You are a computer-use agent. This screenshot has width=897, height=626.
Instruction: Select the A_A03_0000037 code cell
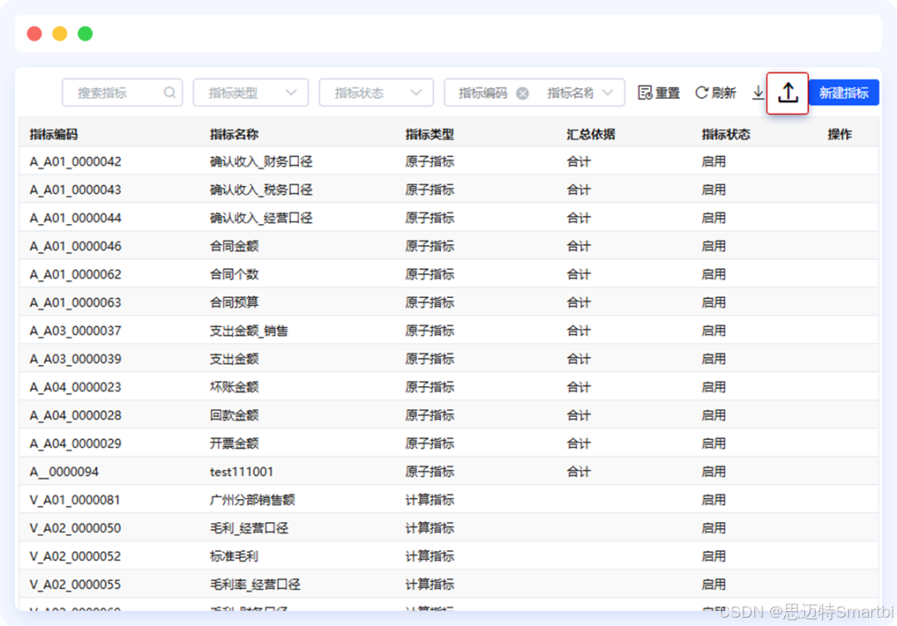coord(76,331)
